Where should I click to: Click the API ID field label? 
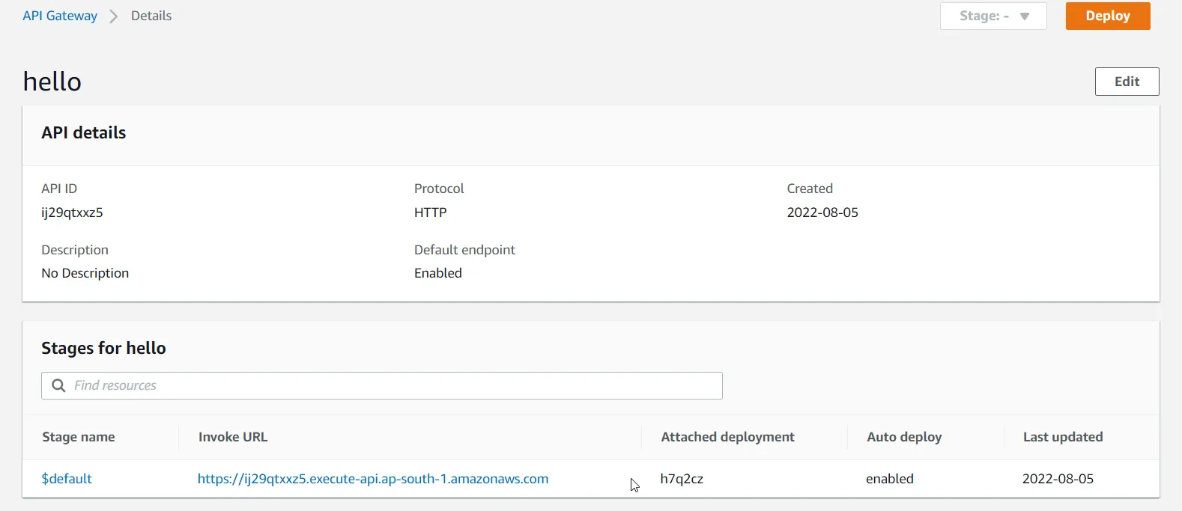(59, 189)
